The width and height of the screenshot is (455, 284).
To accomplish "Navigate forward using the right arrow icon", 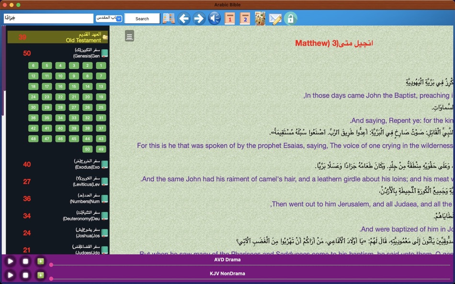I will 198,19.
